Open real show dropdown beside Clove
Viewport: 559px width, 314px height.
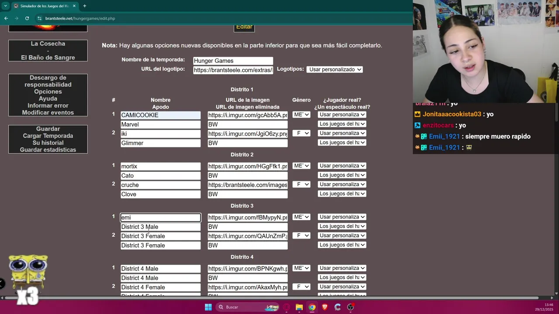coord(342,194)
